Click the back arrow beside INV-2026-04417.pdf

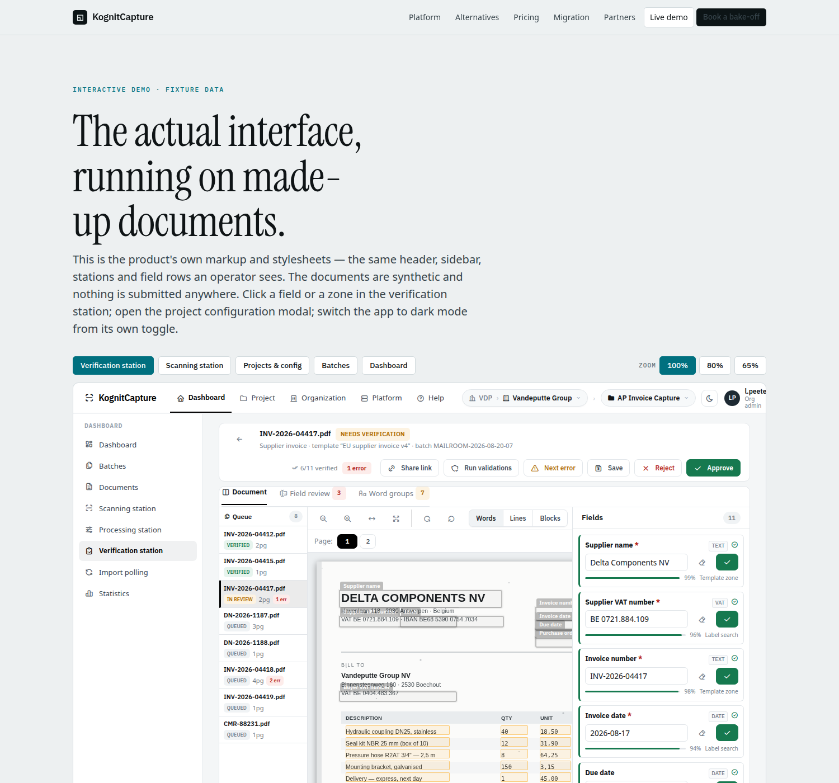pos(239,439)
